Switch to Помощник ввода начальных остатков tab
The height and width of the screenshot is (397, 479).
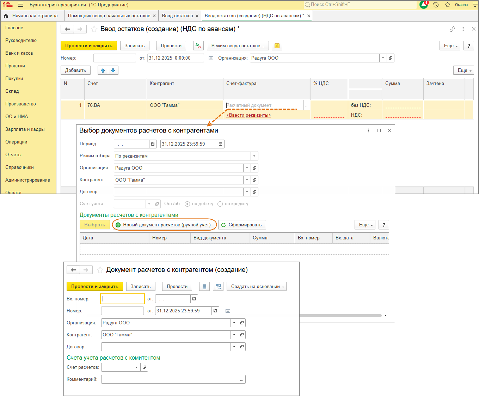click(109, 16)
